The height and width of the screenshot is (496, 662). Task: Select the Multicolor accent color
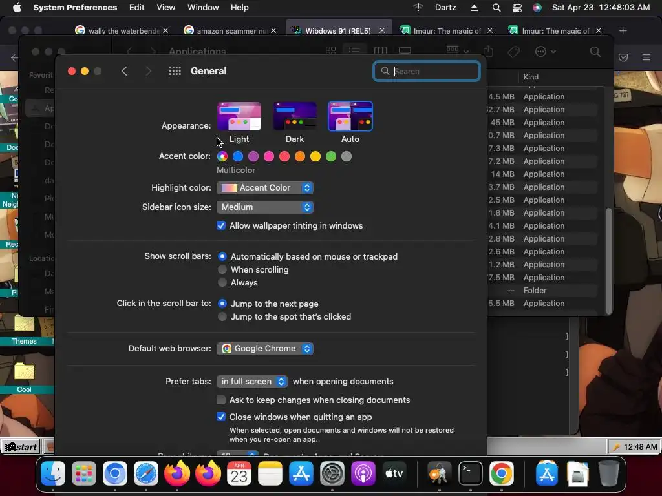pyautogui.click(x=222, y=156)
